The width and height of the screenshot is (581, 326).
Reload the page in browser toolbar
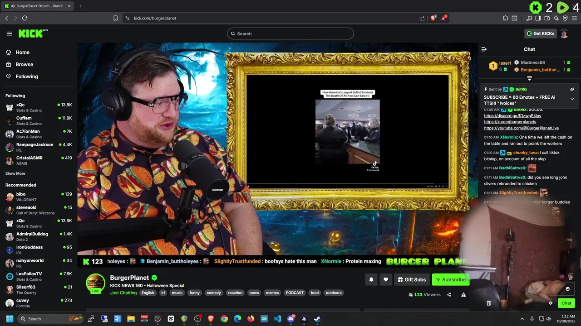click(25, 18)
